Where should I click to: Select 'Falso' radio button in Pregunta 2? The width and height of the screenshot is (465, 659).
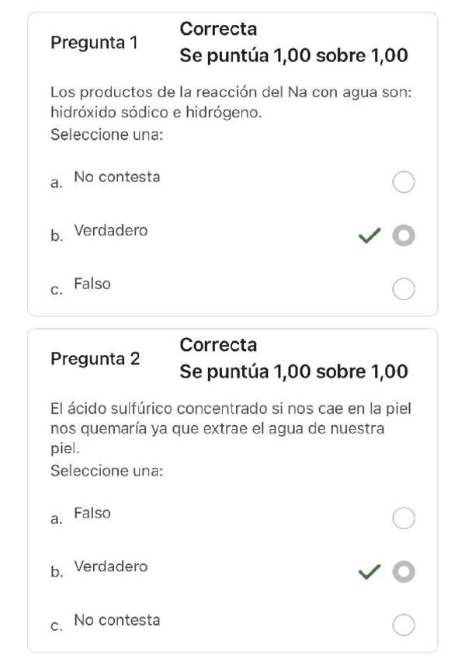404,518
